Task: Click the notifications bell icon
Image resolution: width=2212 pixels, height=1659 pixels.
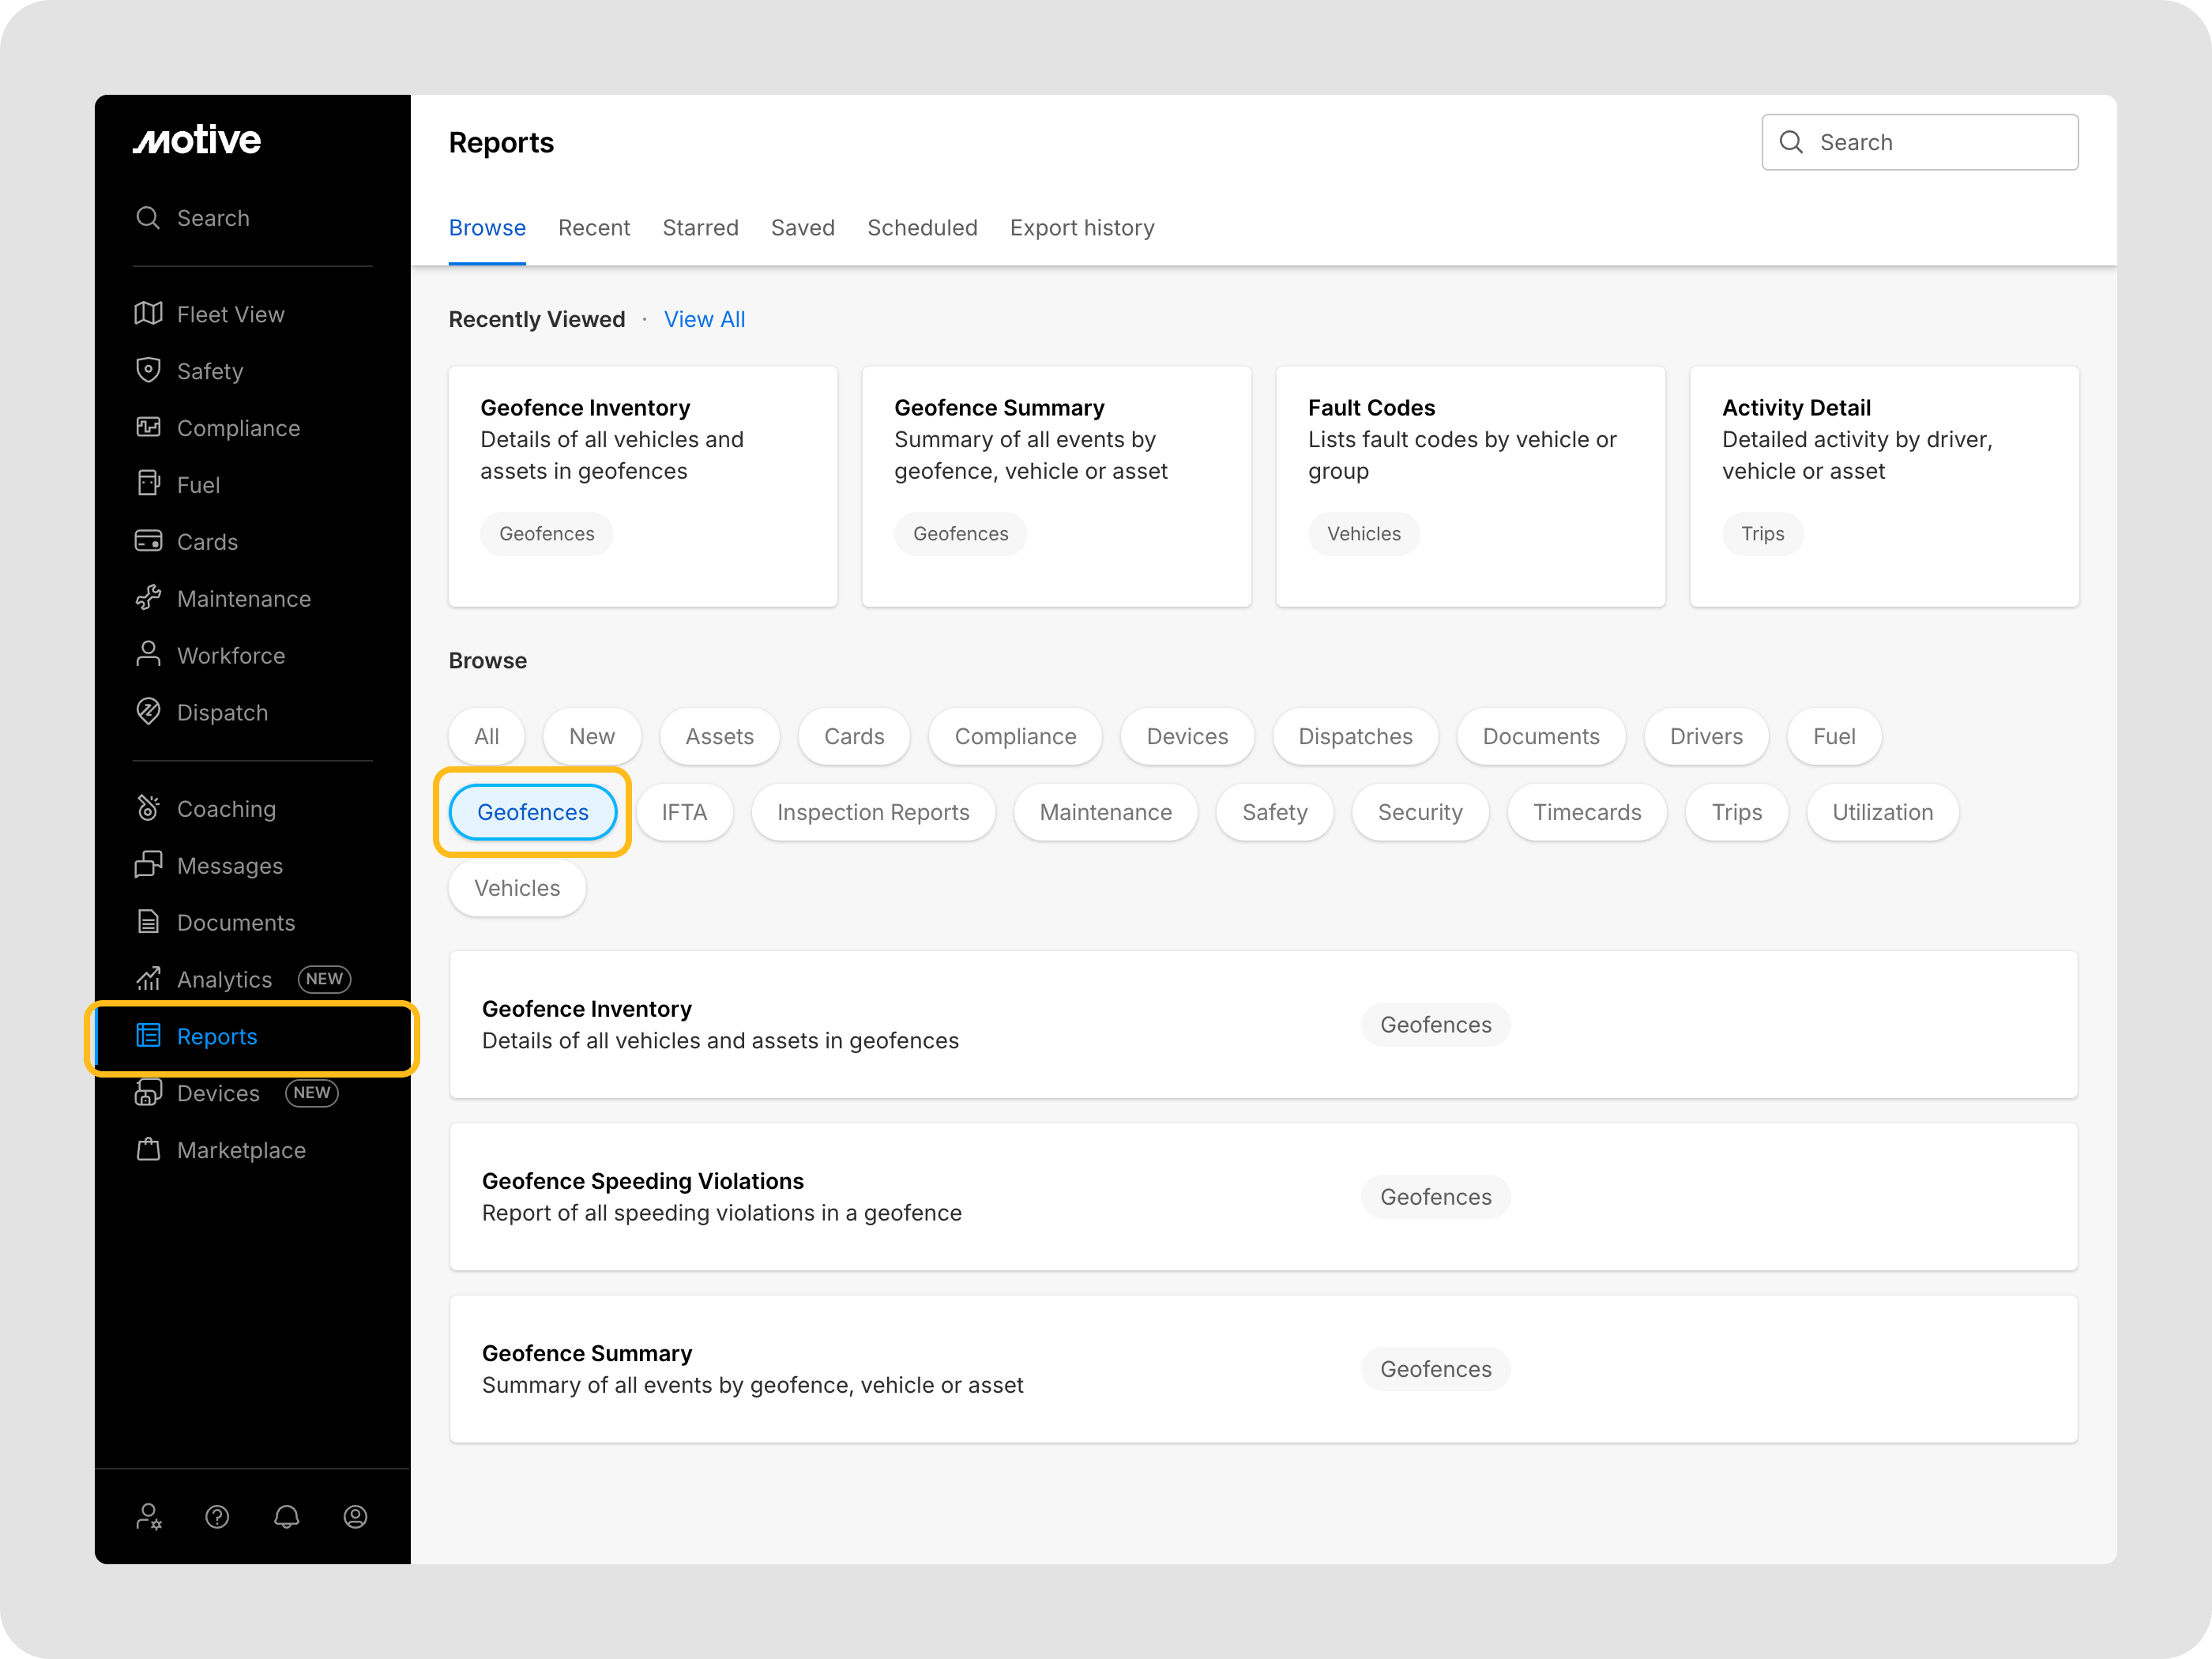Action: point(286,1517)
